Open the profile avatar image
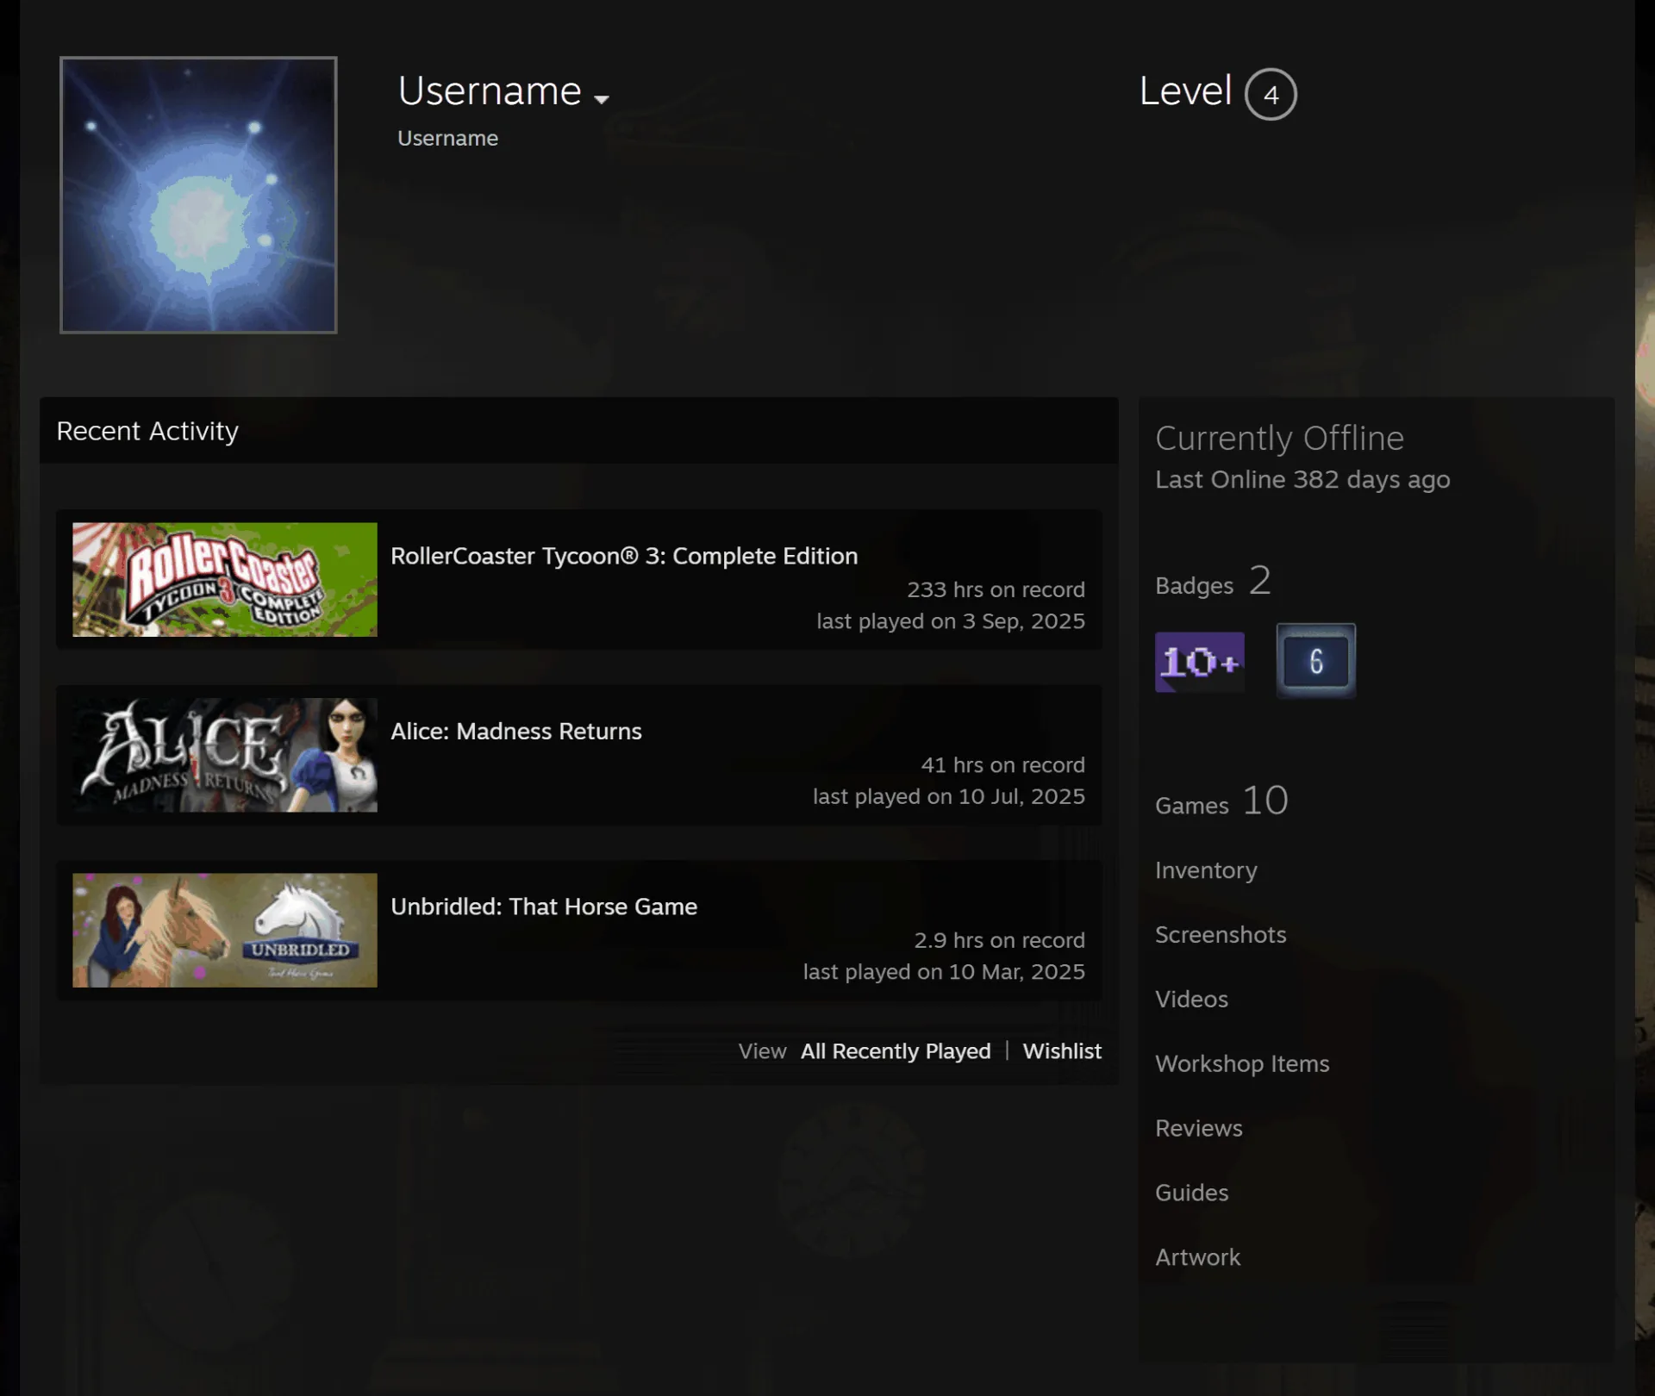 tap(198, 195)
